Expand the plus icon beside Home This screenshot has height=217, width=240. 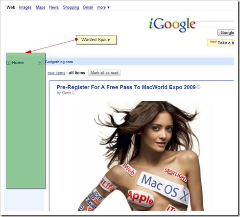click(x=8, y=63)
